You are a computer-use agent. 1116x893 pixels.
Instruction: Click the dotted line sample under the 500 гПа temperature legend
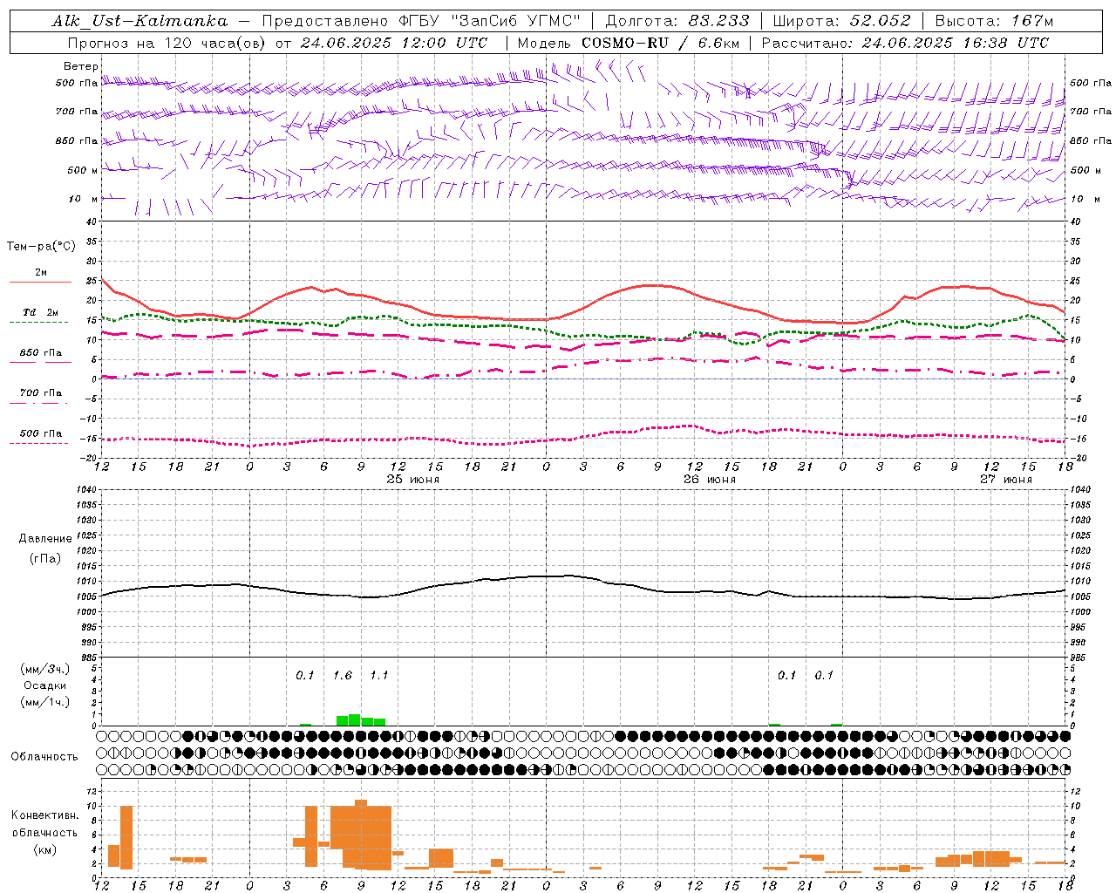pos(38,443)
